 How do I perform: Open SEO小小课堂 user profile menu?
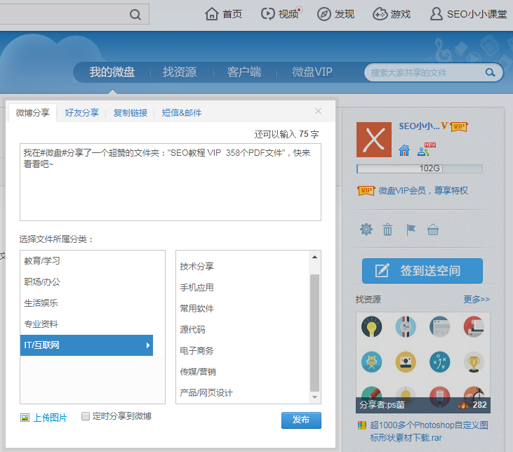468,14
